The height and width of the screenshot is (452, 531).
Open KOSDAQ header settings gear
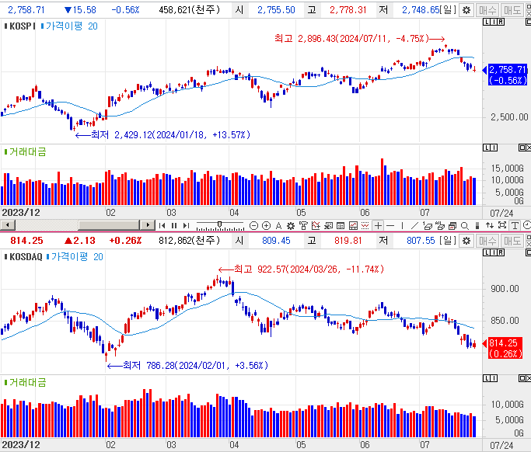pyautogui.click(x=466, y=241)
